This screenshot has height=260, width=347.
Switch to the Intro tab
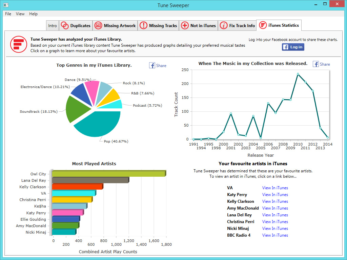coord(53,26)
